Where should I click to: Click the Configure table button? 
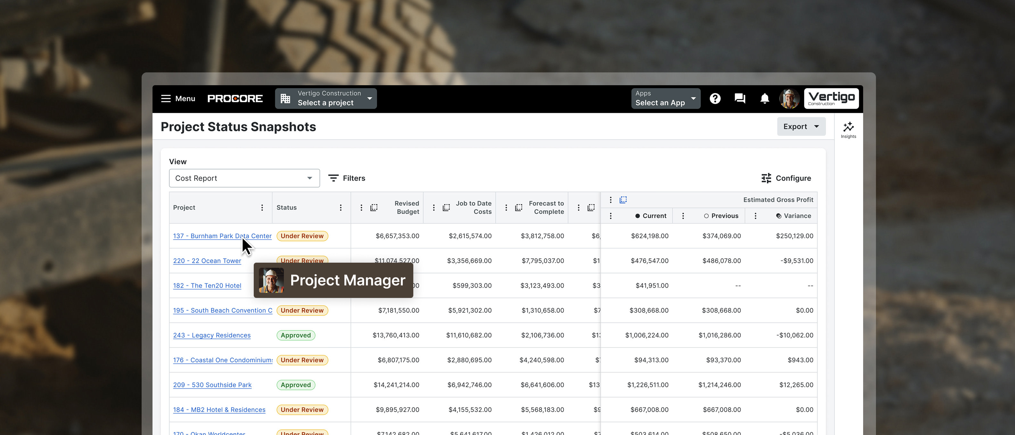(x=786, y=178)
